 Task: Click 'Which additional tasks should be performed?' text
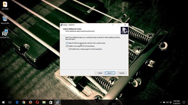(x=80, y=31)
